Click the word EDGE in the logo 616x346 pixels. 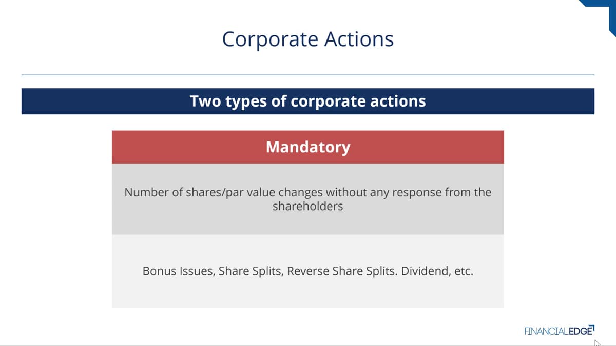(579, 331)
